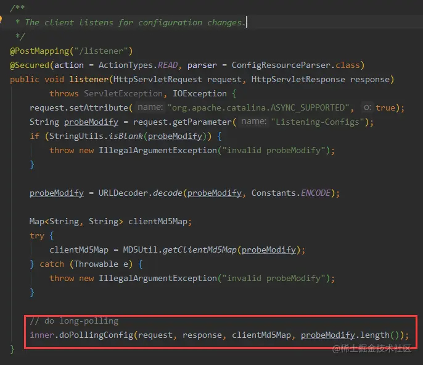The height and width of the screenshot is (365, 423).
Task: Click the @Secured annotation
Action: coord(30,65)
